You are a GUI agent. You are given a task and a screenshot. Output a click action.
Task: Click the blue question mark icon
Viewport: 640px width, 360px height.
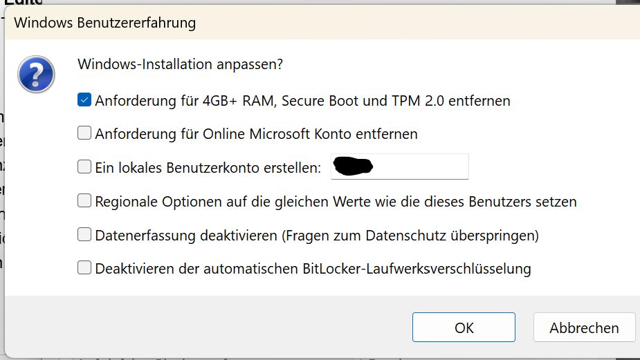click(x=36, y=74)
